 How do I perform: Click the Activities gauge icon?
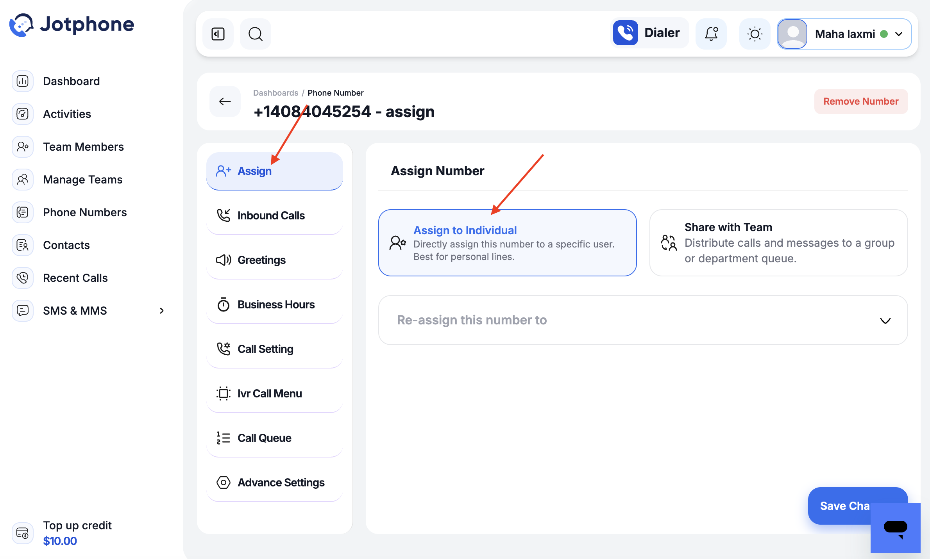click(x=23, y=114)
